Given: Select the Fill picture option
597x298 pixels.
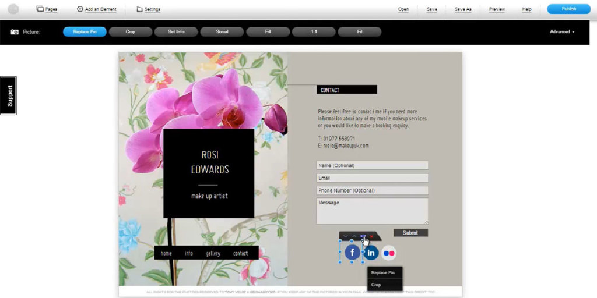Looking at the screenshot, I should coord(268,31).
